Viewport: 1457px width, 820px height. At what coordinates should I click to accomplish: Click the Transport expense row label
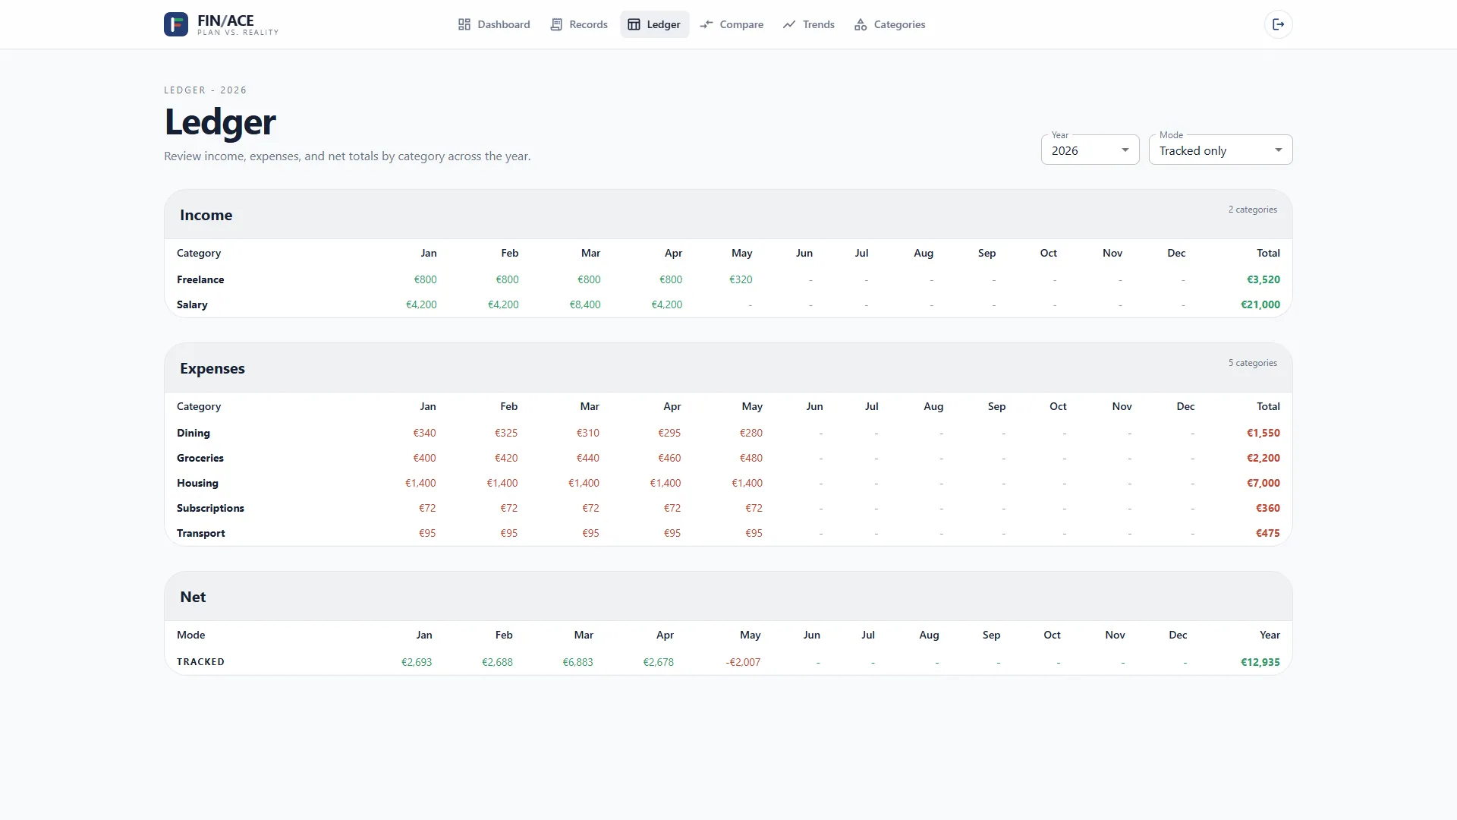click(201, 533)
